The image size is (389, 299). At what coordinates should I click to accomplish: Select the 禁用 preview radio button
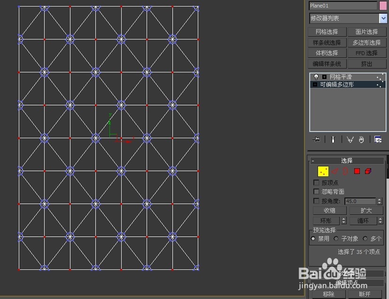313,238
